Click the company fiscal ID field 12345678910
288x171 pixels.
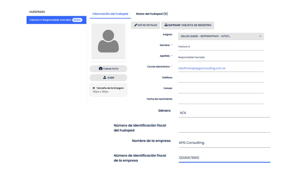[x=224, y=158]
